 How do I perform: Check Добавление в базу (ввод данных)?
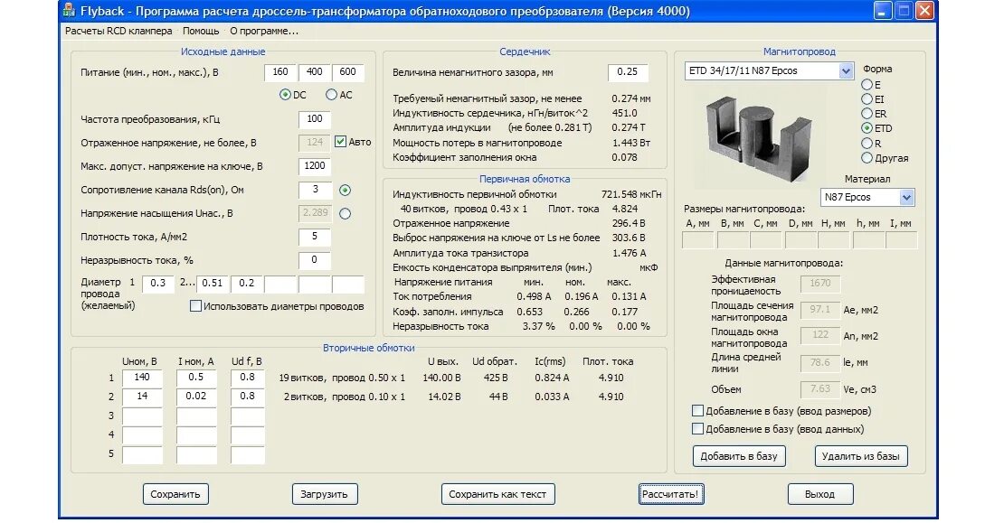697,429
